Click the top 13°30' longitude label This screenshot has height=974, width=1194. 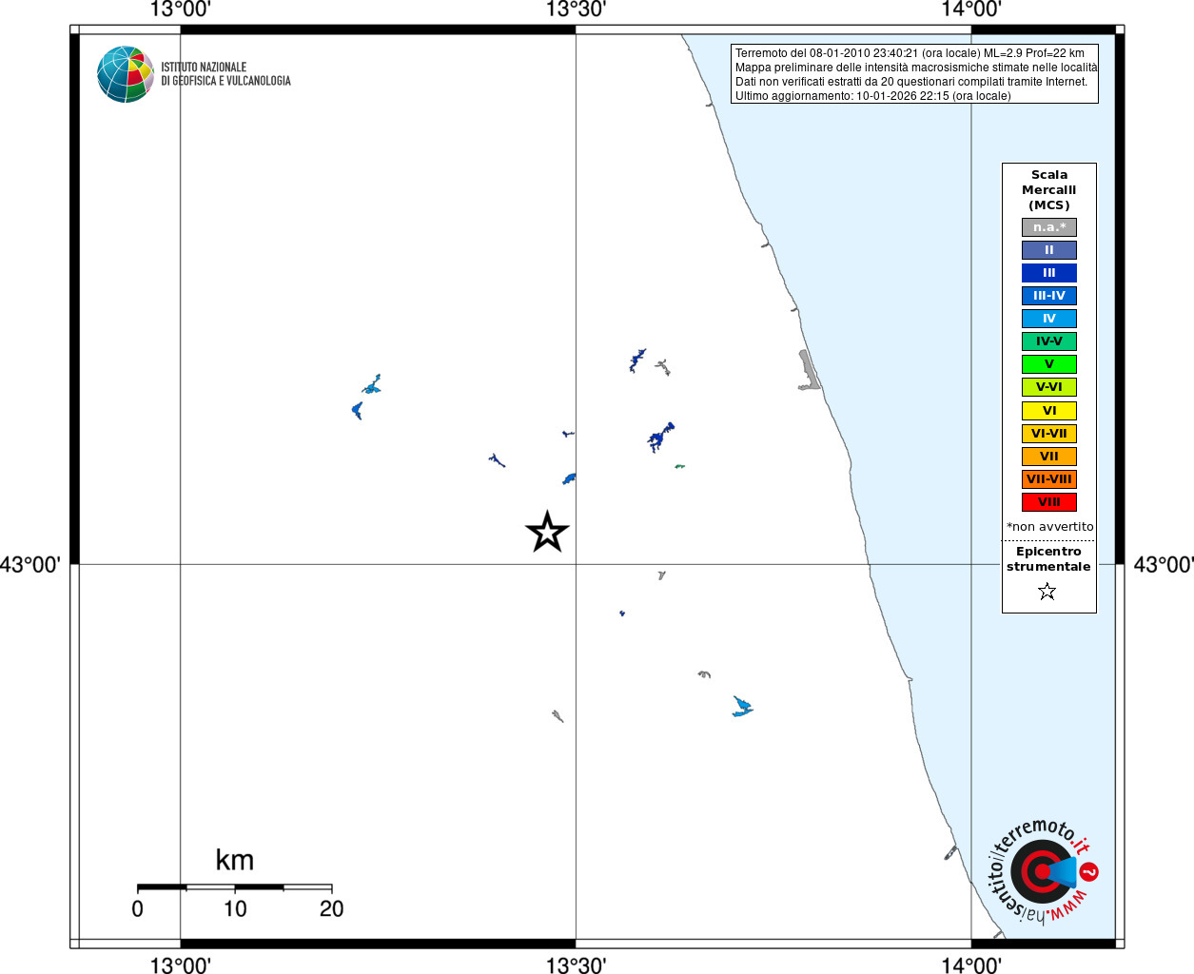tap(576, 10)
